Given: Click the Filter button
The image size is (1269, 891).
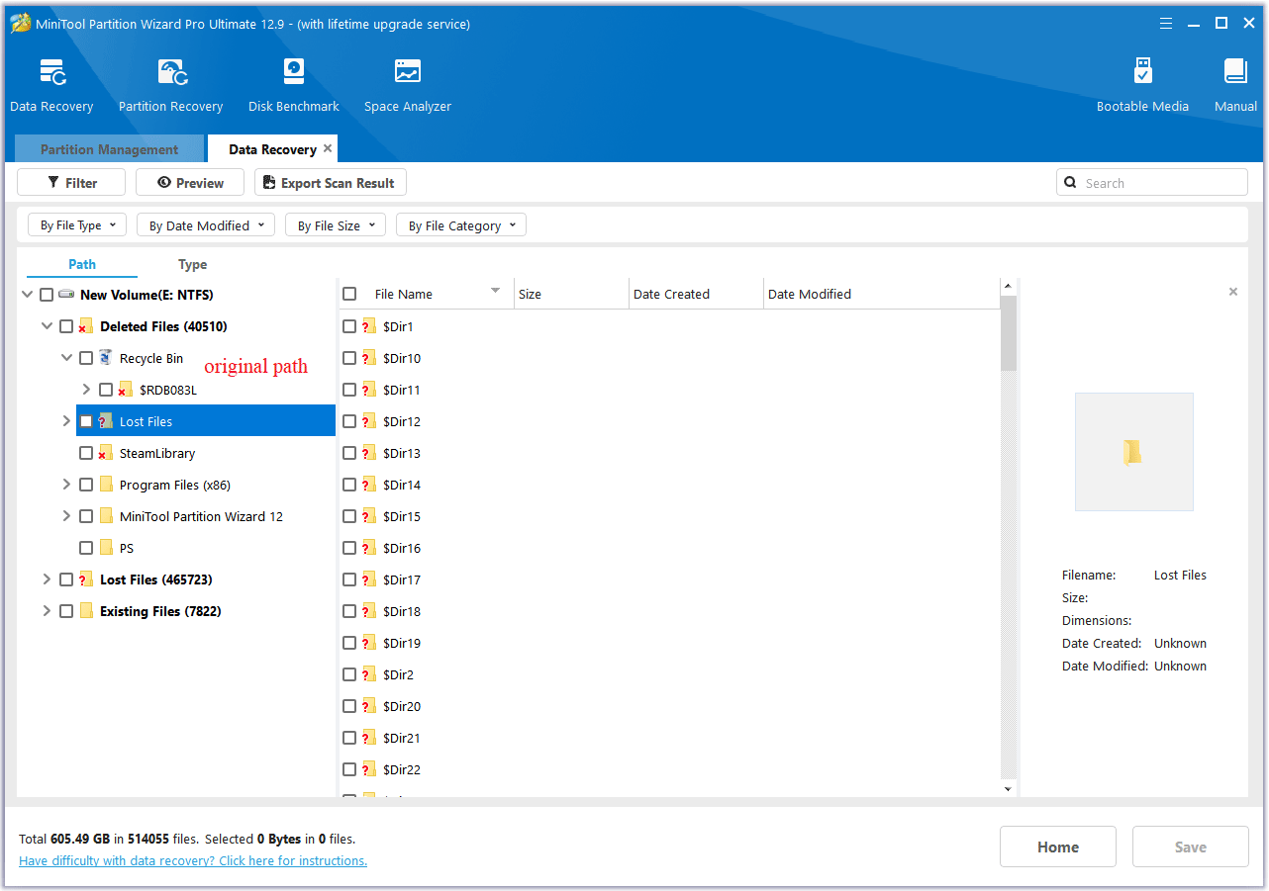Looking at the screenshot, I should 71,183.
